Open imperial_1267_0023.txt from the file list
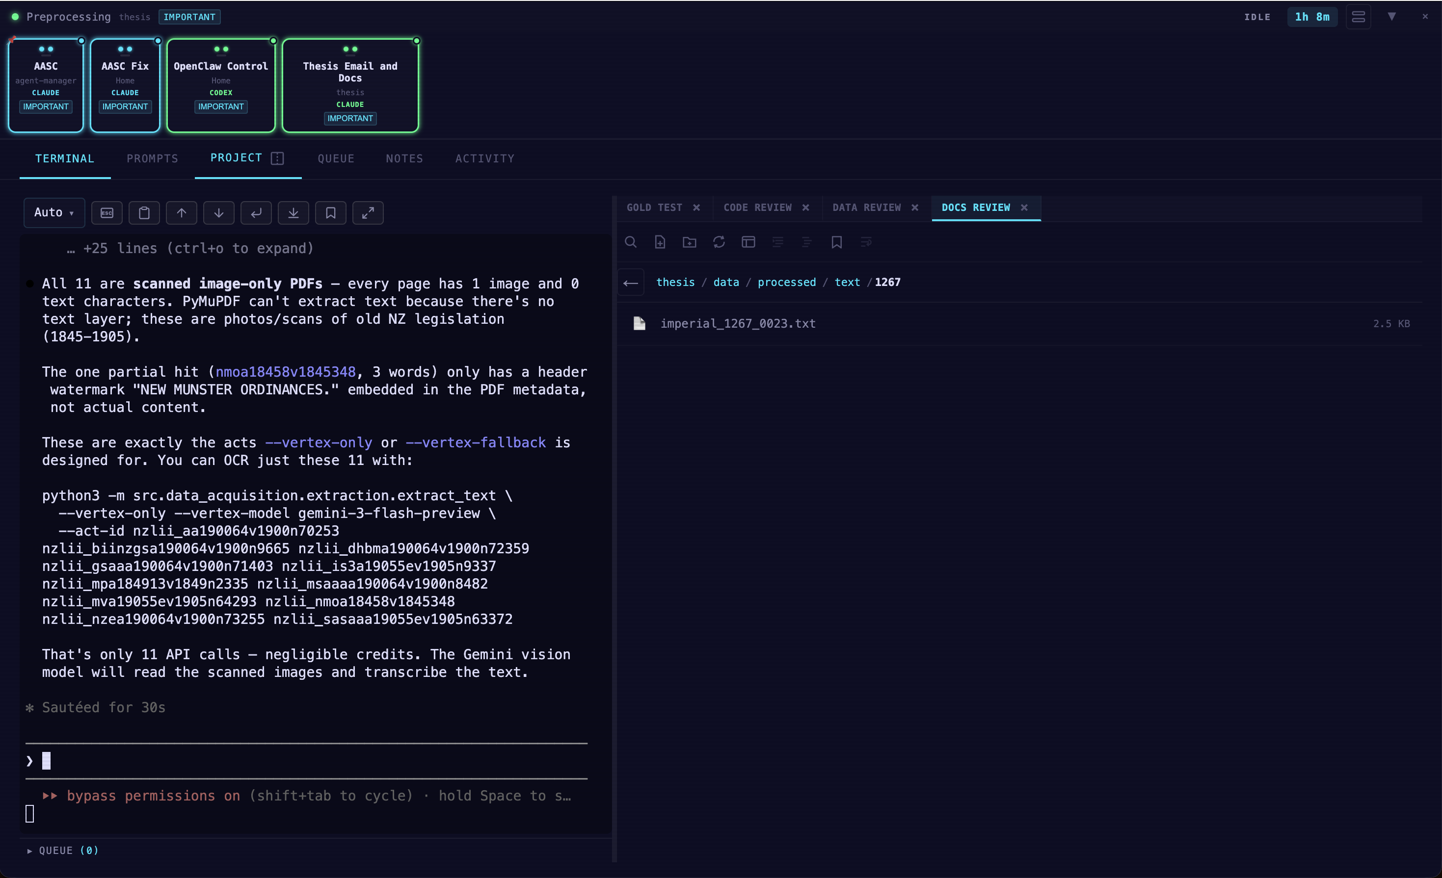 [738, 323]
